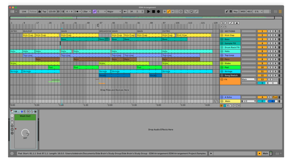This screenshot has width=292, height=168.
Task: Toggle the orange Automation Arm button
Action: pos(169,12)
